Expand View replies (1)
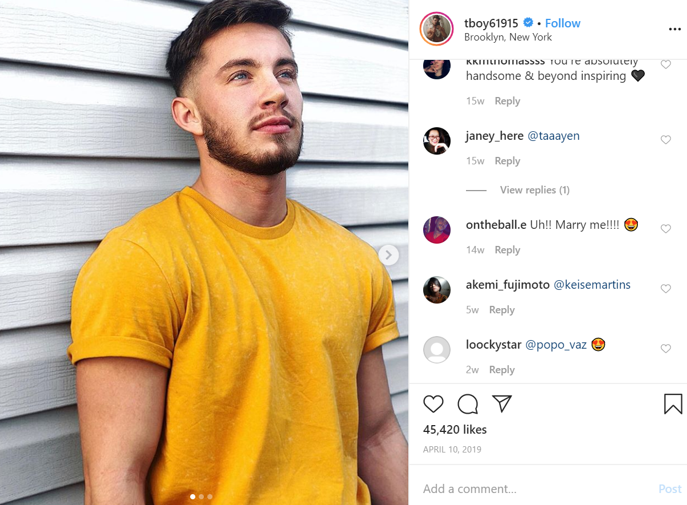Viewport: 687px width, 505px height. coord(535,190)
